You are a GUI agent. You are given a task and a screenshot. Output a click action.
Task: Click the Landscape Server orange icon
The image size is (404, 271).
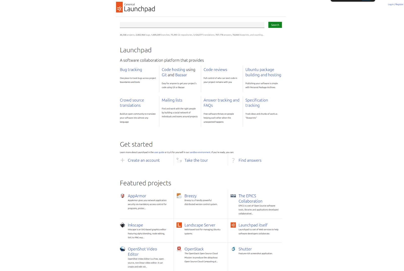[179, 225]
